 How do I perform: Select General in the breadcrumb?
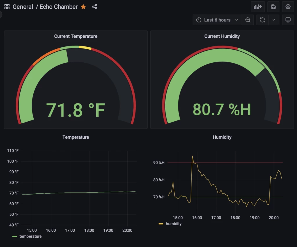coord(23,7)
